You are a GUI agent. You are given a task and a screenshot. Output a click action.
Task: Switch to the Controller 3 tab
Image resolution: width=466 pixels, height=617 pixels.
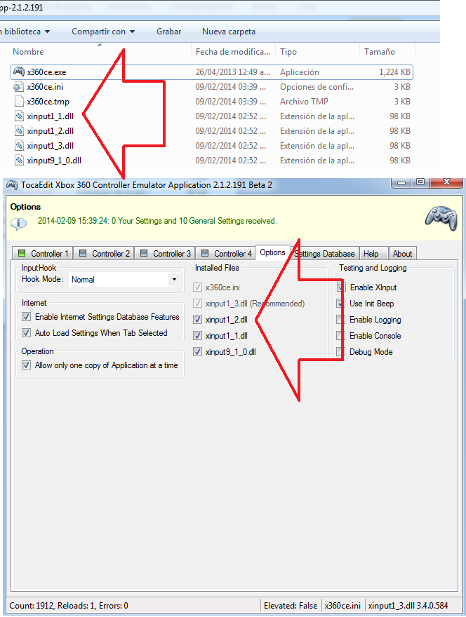(x=165, y=253)
